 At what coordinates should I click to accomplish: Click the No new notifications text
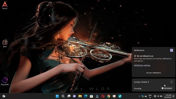click(x=153, y=73)
